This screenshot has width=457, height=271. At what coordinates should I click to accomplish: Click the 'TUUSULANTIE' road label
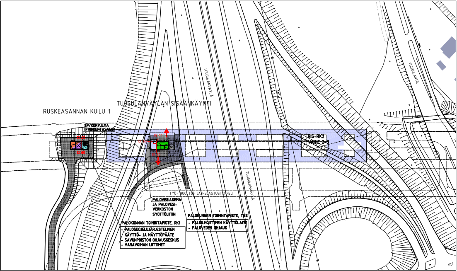pos(413,73)
